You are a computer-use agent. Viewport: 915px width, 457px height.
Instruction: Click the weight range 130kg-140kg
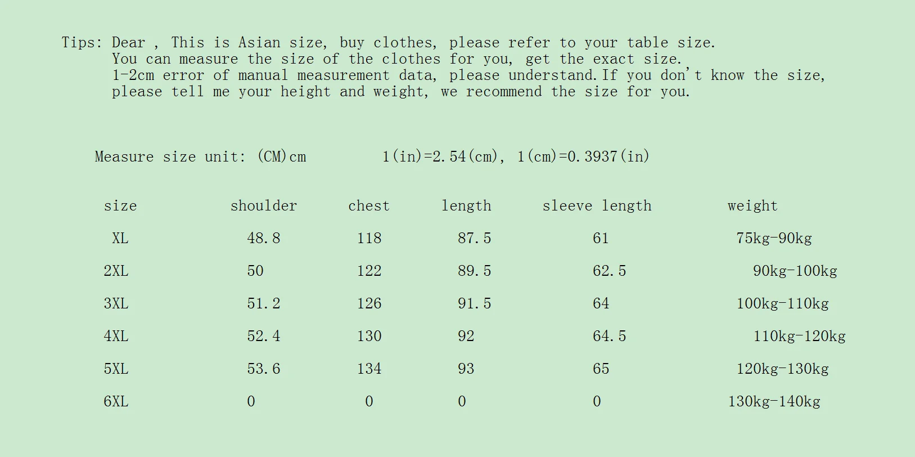[774, 401]
